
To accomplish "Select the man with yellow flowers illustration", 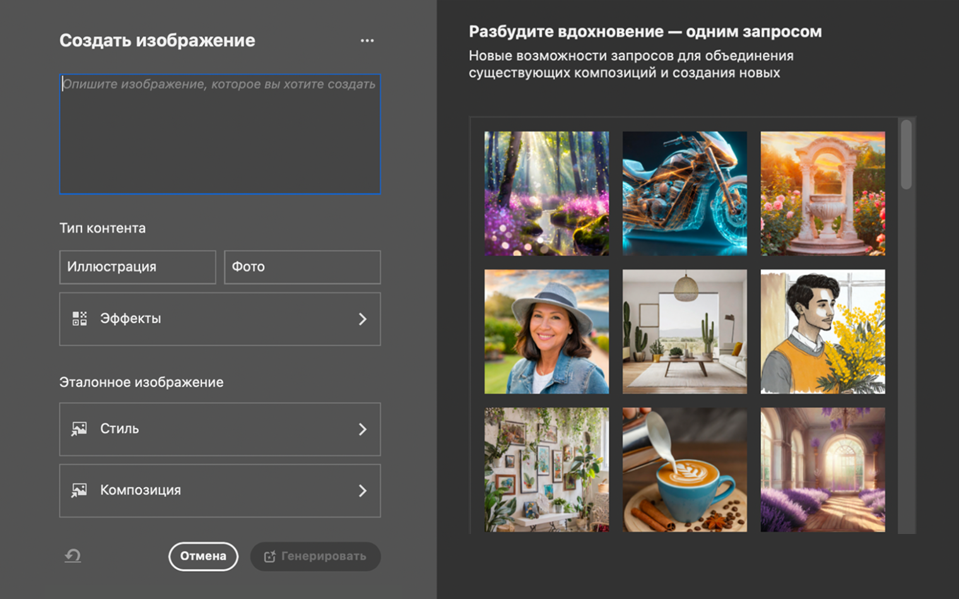I will (x=823, y=331).
